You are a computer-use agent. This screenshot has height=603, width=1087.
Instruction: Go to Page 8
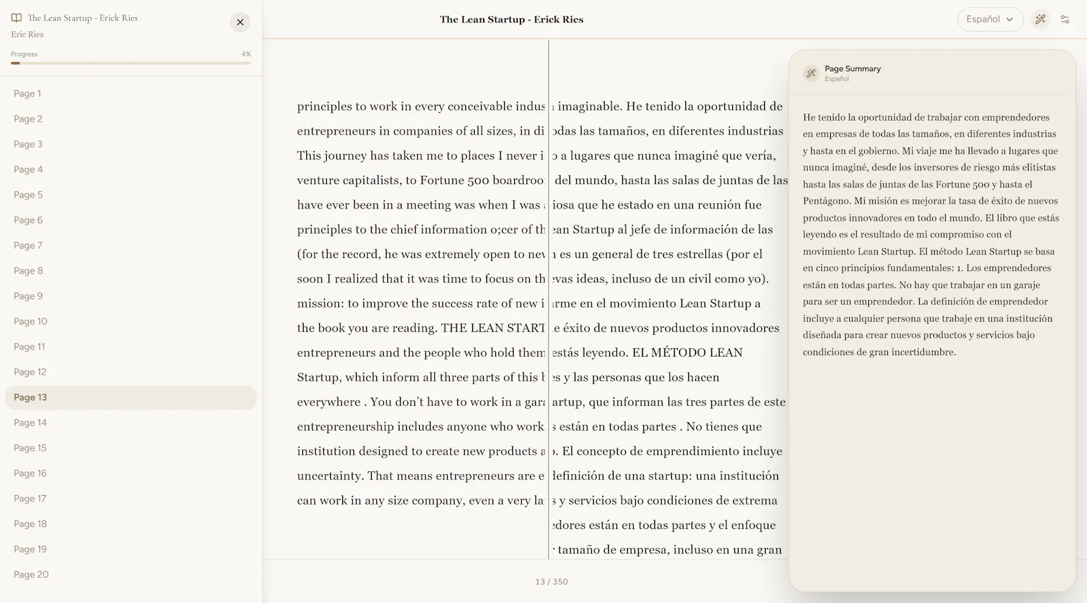click(x=131, y=271)
